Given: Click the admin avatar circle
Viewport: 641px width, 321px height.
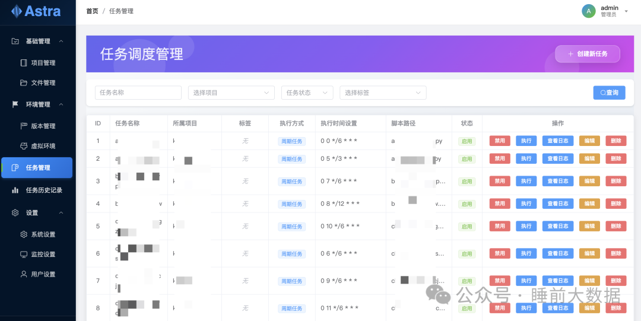Looking at the screenshot, I should 589,11.
